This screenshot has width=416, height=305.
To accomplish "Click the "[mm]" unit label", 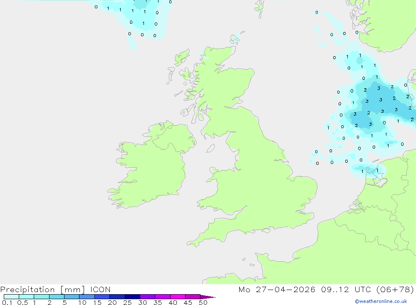I will click(73, 290).
